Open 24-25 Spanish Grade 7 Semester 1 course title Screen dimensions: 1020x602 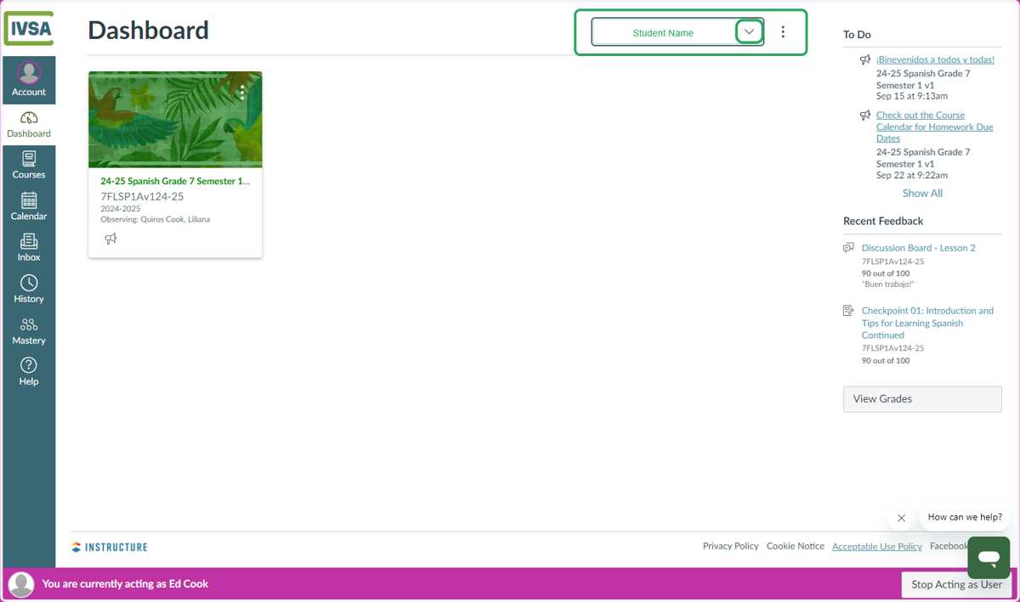click(x=175, y=181)
